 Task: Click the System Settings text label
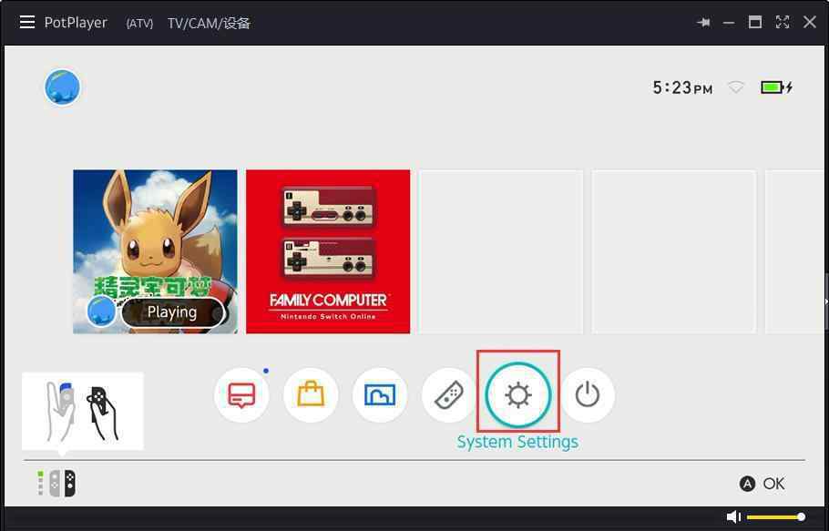[x=517, y=442]
